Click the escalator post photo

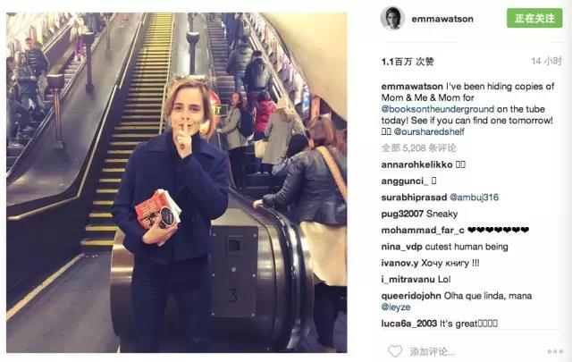[177, 182]
